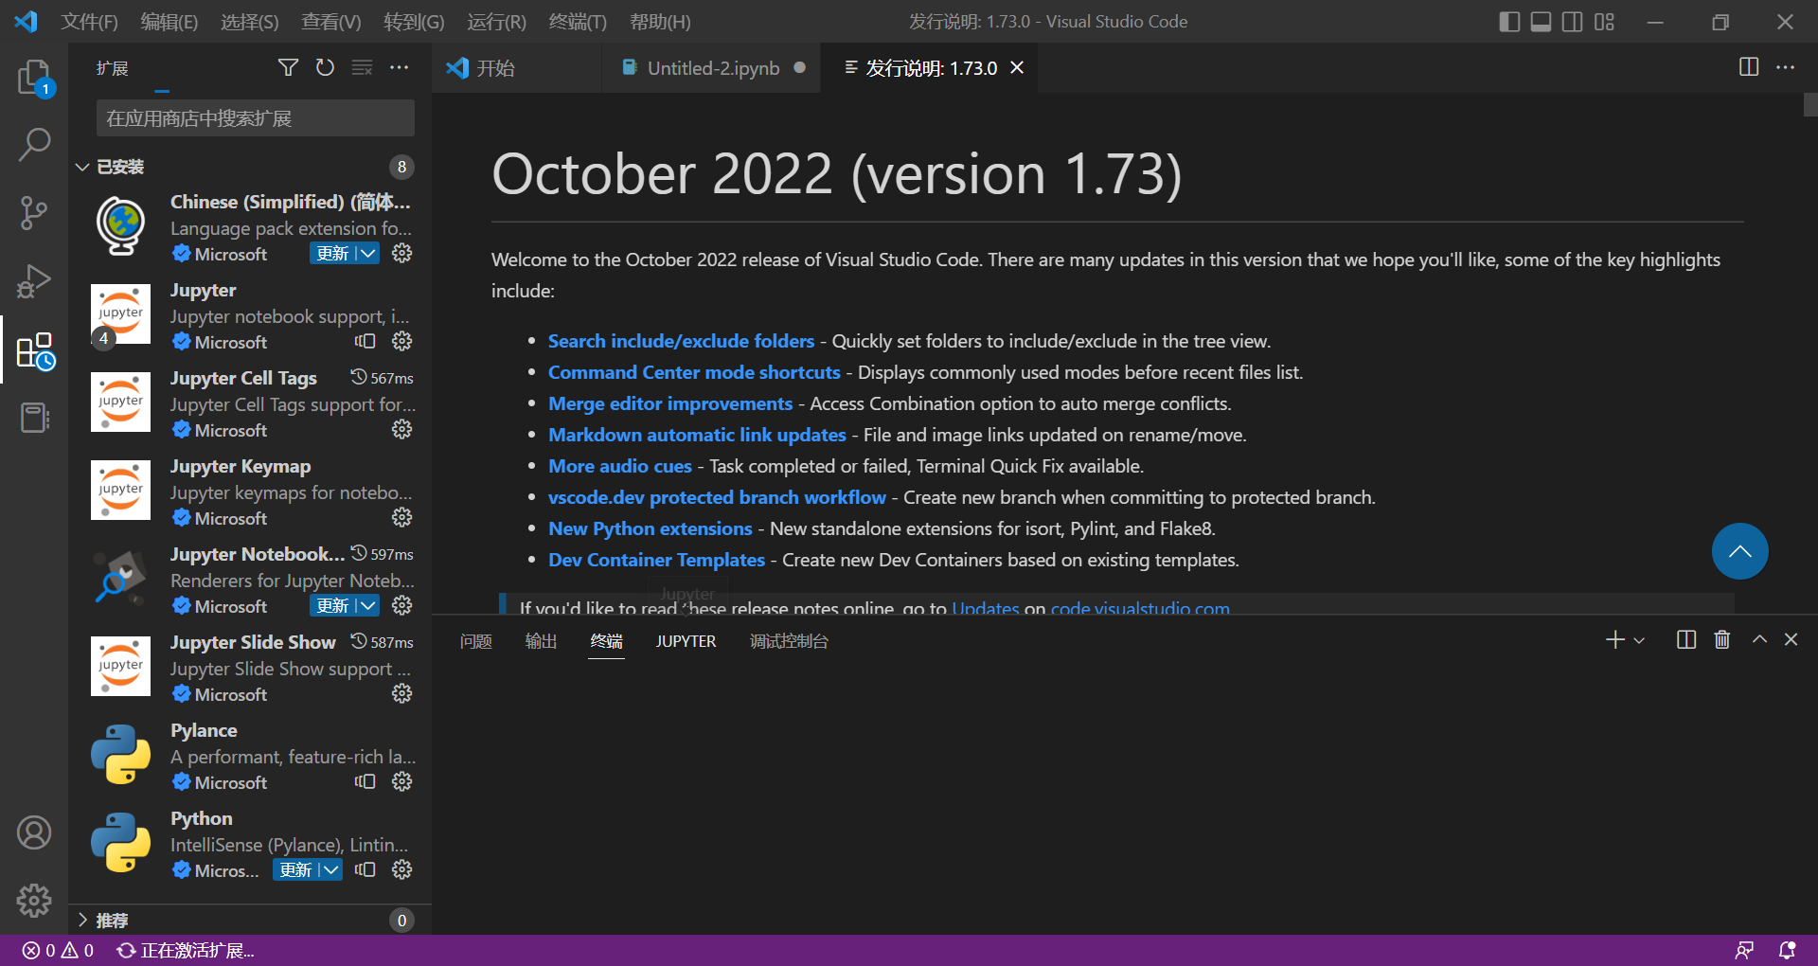Clear extensions search results icon
The width and height of the screenshot is (1818, 966).
[x=362, y=67]
